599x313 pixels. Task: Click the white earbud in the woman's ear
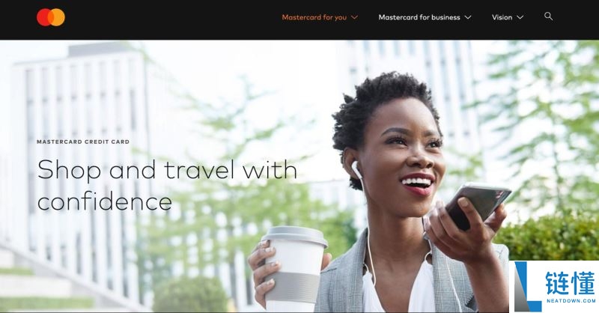click(x=356, y=170)
